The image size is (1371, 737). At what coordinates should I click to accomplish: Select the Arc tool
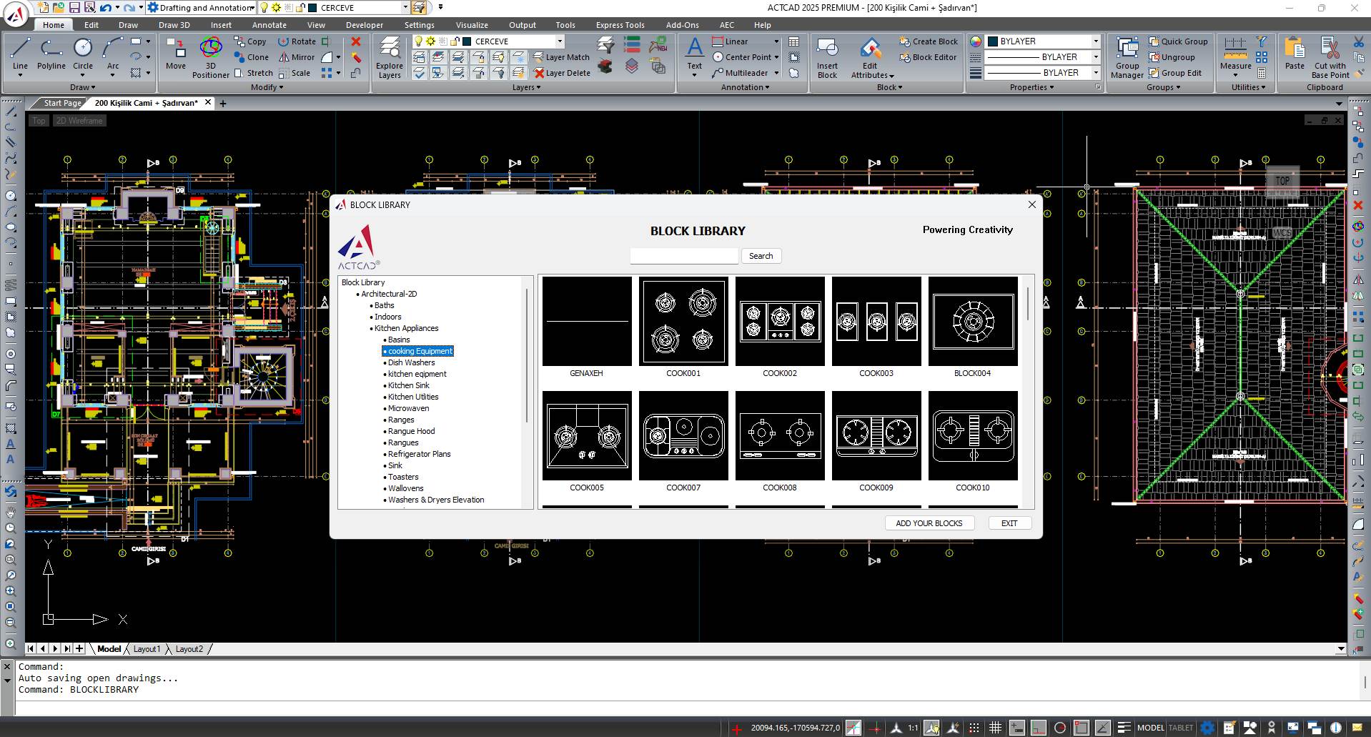pyautogui.click(x=113, y=54)
